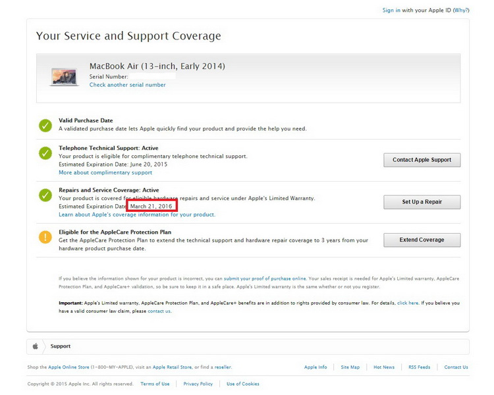Image resolution: width=494 pixels, height=395 pixels.
Task: Open the Apple Online Store link
Action: 69,367
